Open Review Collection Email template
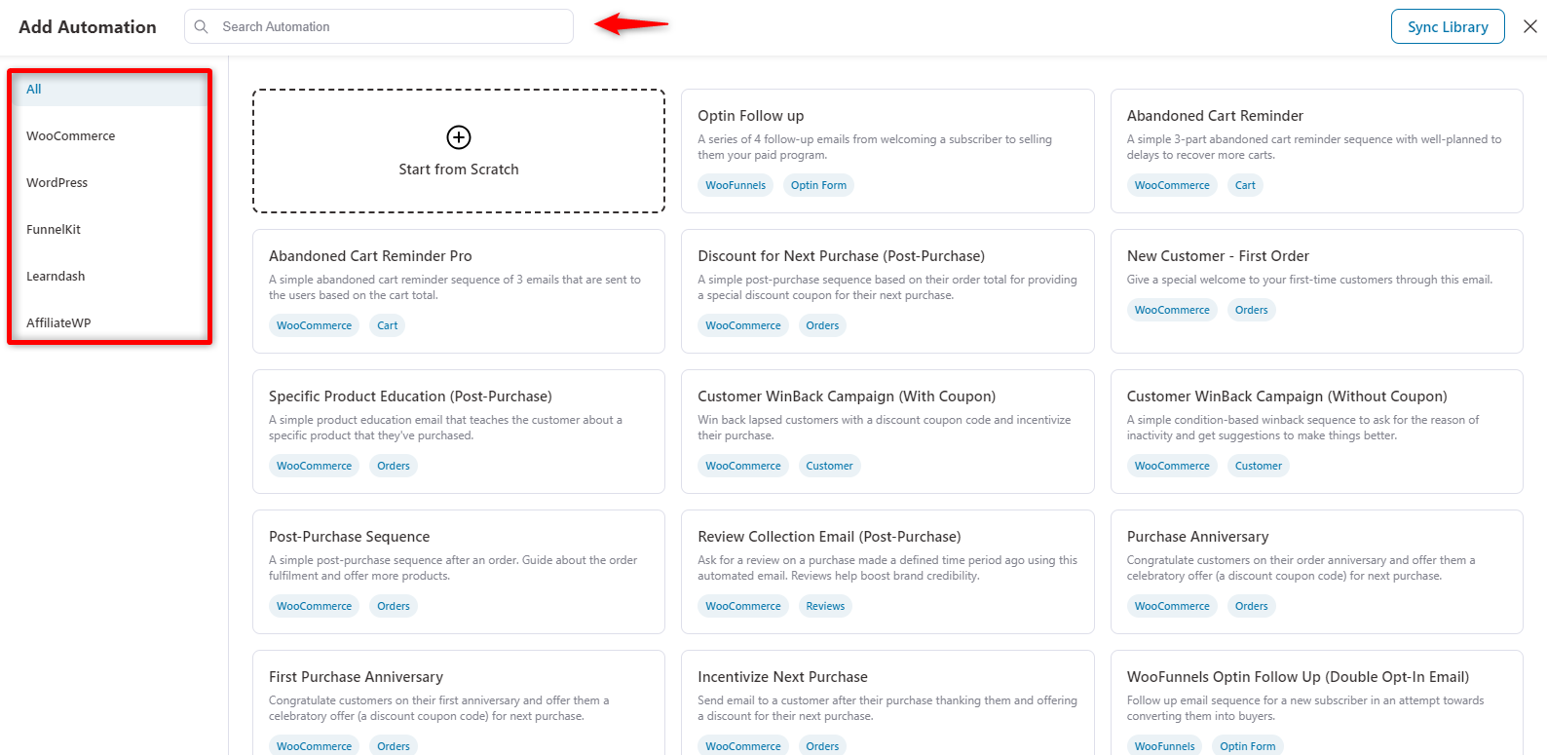 [x=887, y=572]
